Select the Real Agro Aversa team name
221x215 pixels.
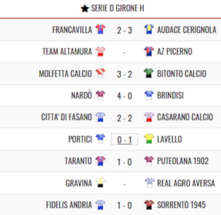click(x=186, y=183)
